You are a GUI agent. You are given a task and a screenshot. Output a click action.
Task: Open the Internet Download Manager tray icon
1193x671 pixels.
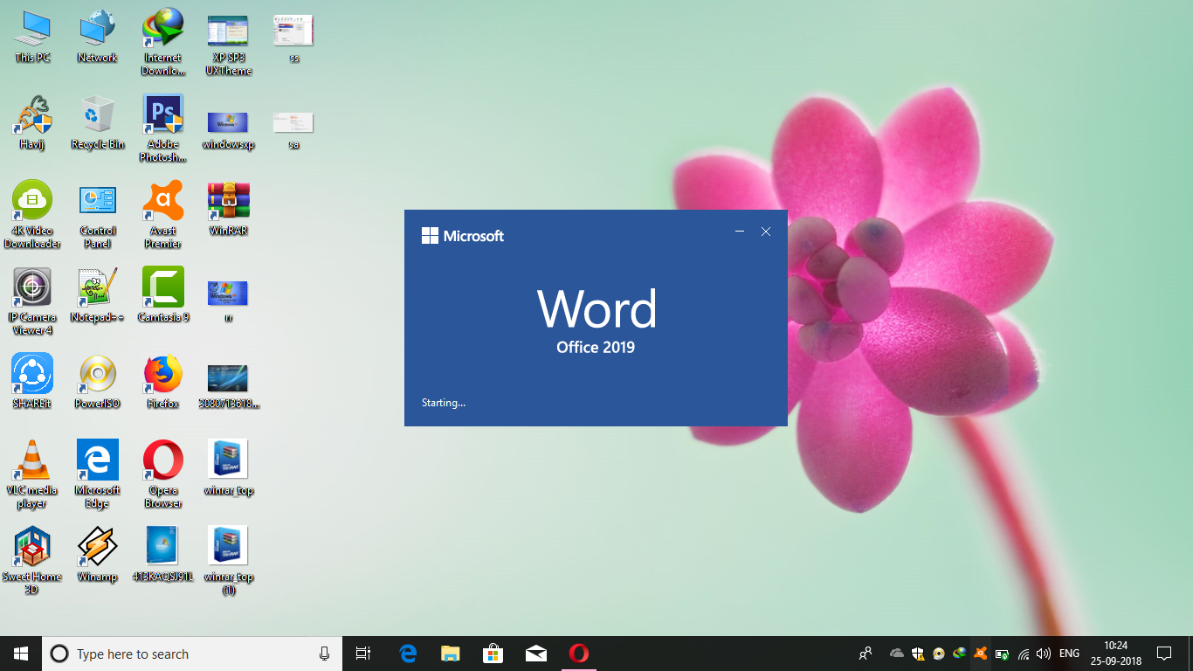coord(960,654)
